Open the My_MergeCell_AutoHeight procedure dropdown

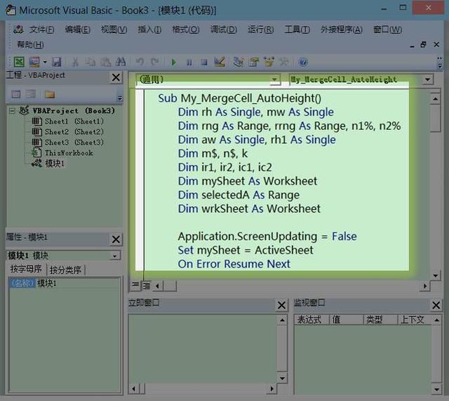(427, 79)
